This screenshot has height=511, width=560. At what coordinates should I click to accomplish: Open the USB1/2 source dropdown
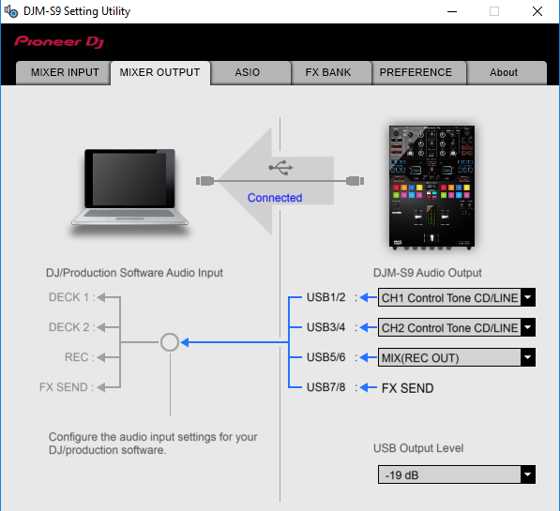pyautogui.click(x=457, y=297)
